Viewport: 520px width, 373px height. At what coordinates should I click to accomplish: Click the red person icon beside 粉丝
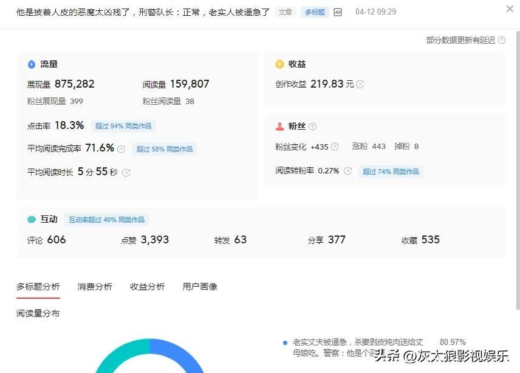pyautogui.click(x=279, y=127)
